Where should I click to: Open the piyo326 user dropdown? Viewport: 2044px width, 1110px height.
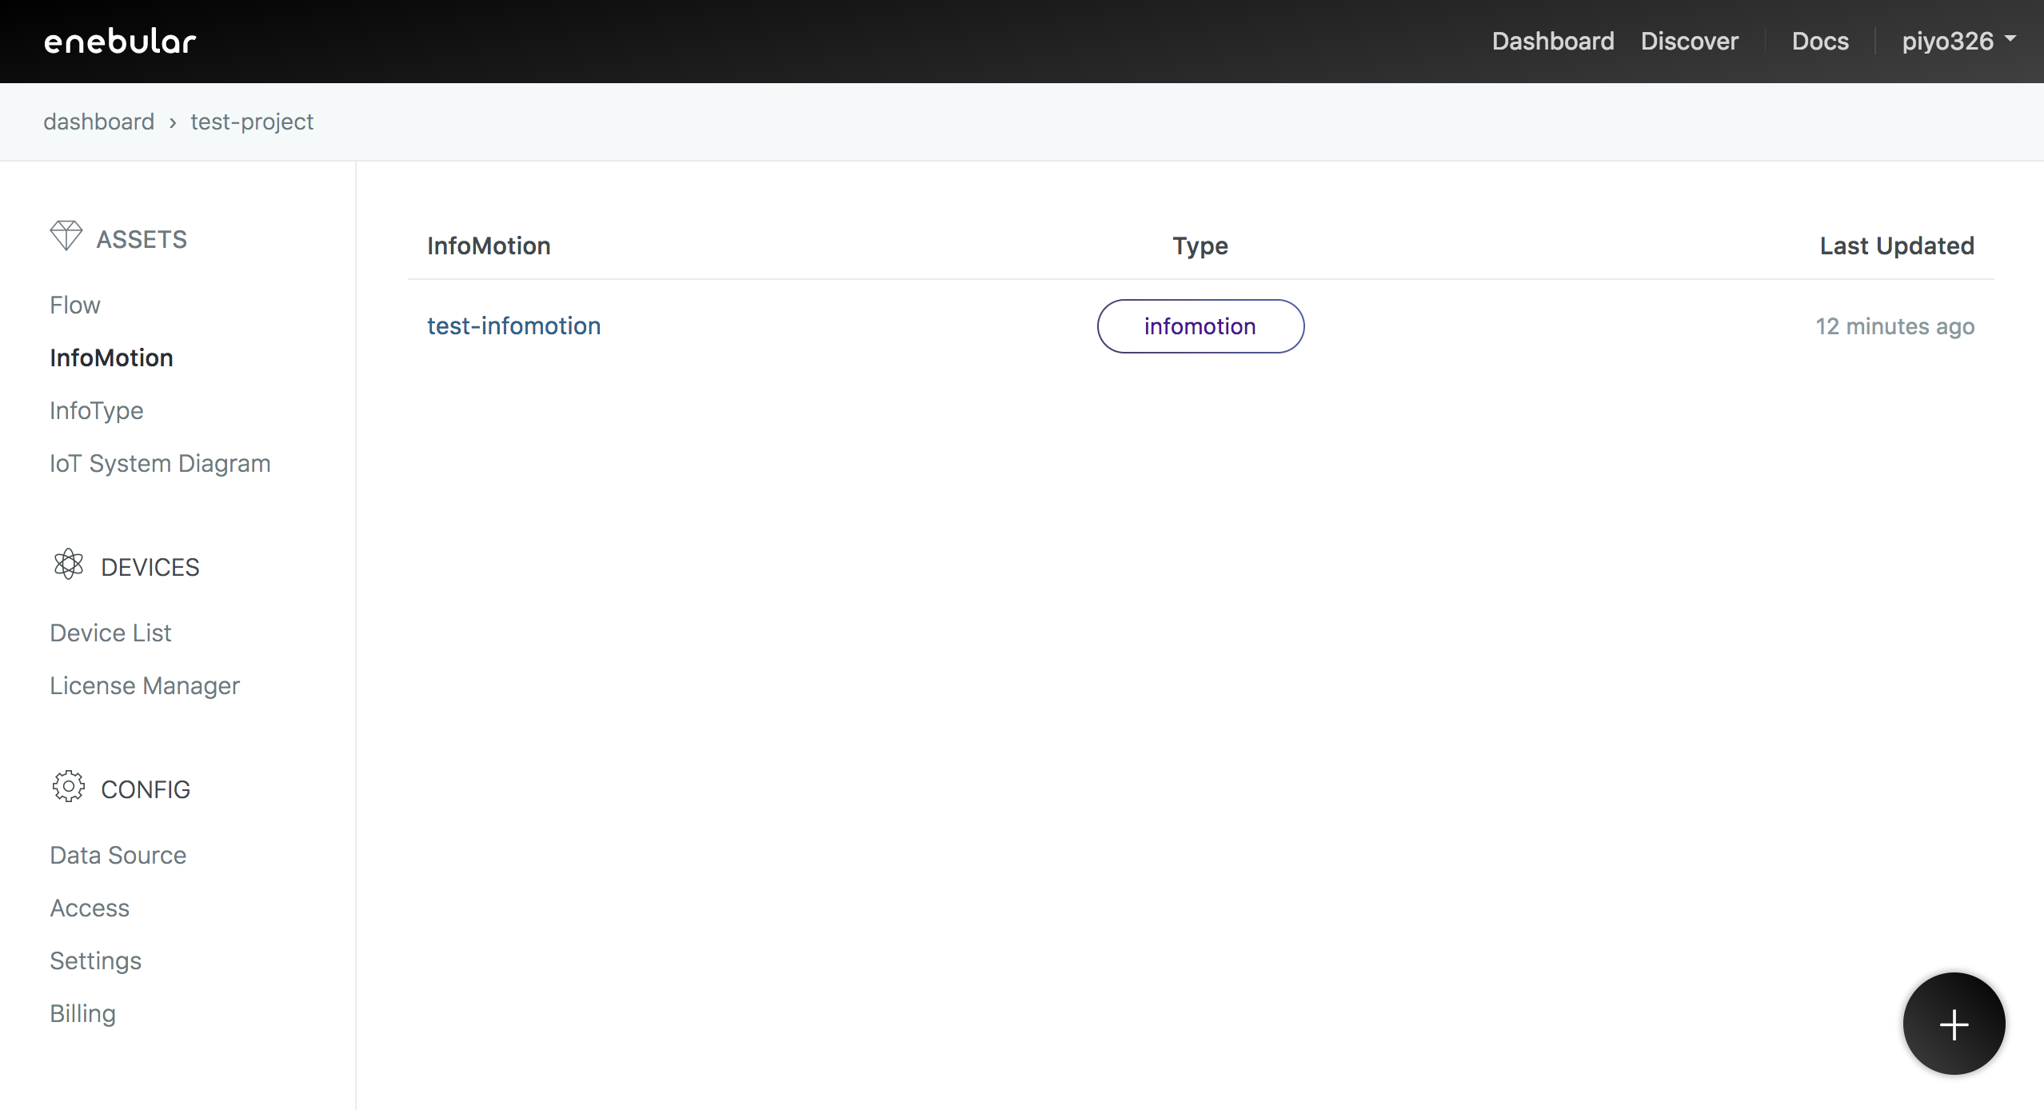(1958, 42)
